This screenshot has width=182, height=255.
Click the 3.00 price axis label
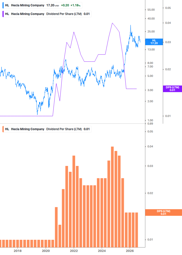[x=150, y=90]
